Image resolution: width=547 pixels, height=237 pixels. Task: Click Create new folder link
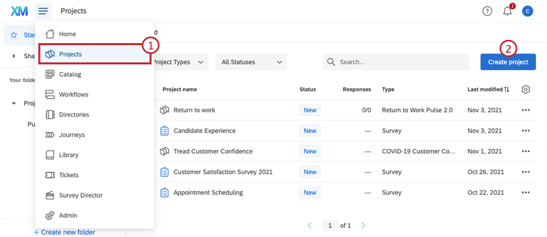(64, 232)
